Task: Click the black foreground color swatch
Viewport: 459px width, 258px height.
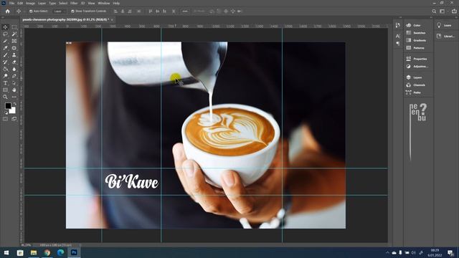Action: (8, 105)
